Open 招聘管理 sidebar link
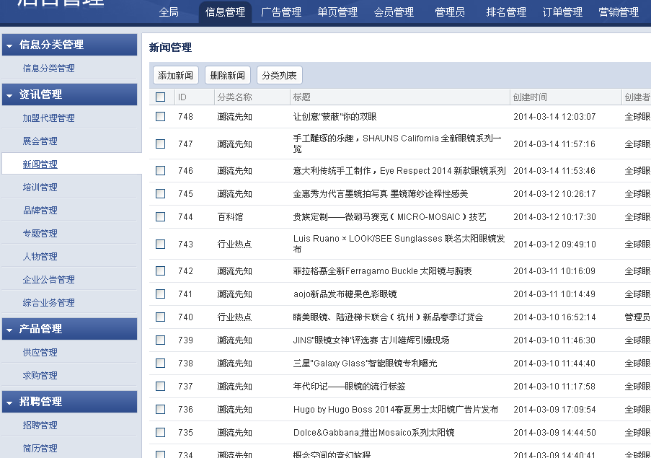 [x=40, y=426]
